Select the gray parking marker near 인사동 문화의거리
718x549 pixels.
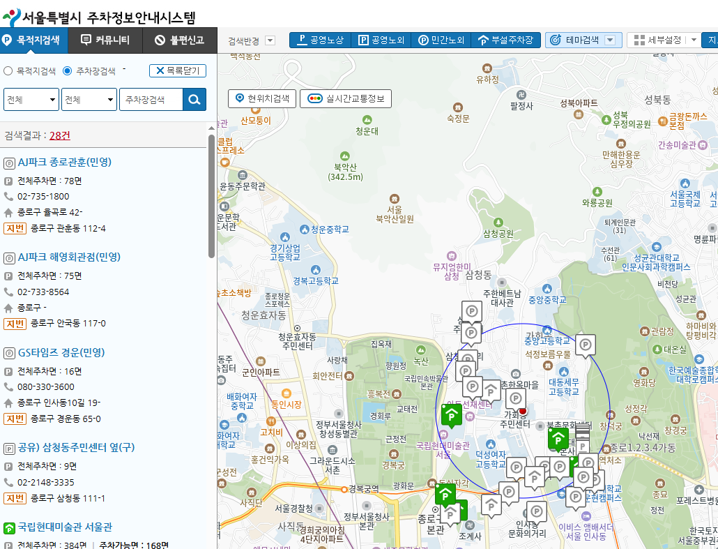[x=537, y=512]
